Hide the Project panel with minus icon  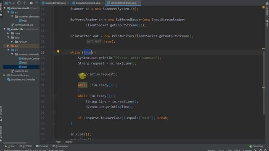[x=37, y=3]
